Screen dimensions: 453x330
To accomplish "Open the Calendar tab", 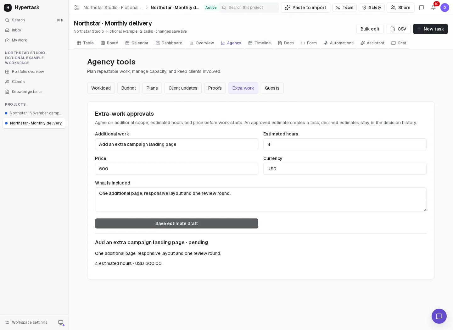I will [137, 43].
